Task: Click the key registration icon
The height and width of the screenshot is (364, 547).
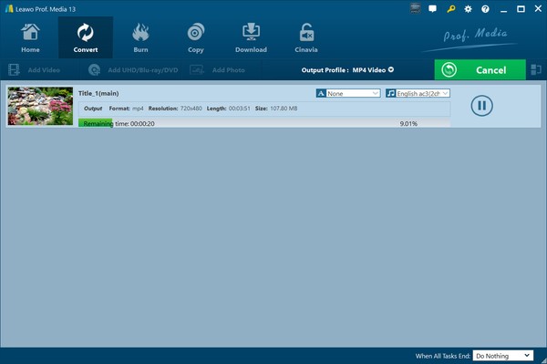Action: 450,9
